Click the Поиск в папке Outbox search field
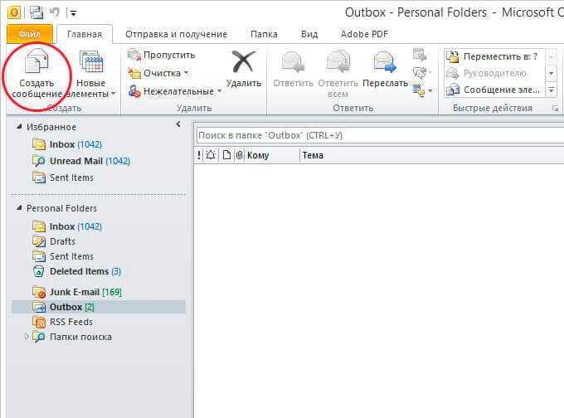Screen dimensions: 564x418 pos(381,136)
